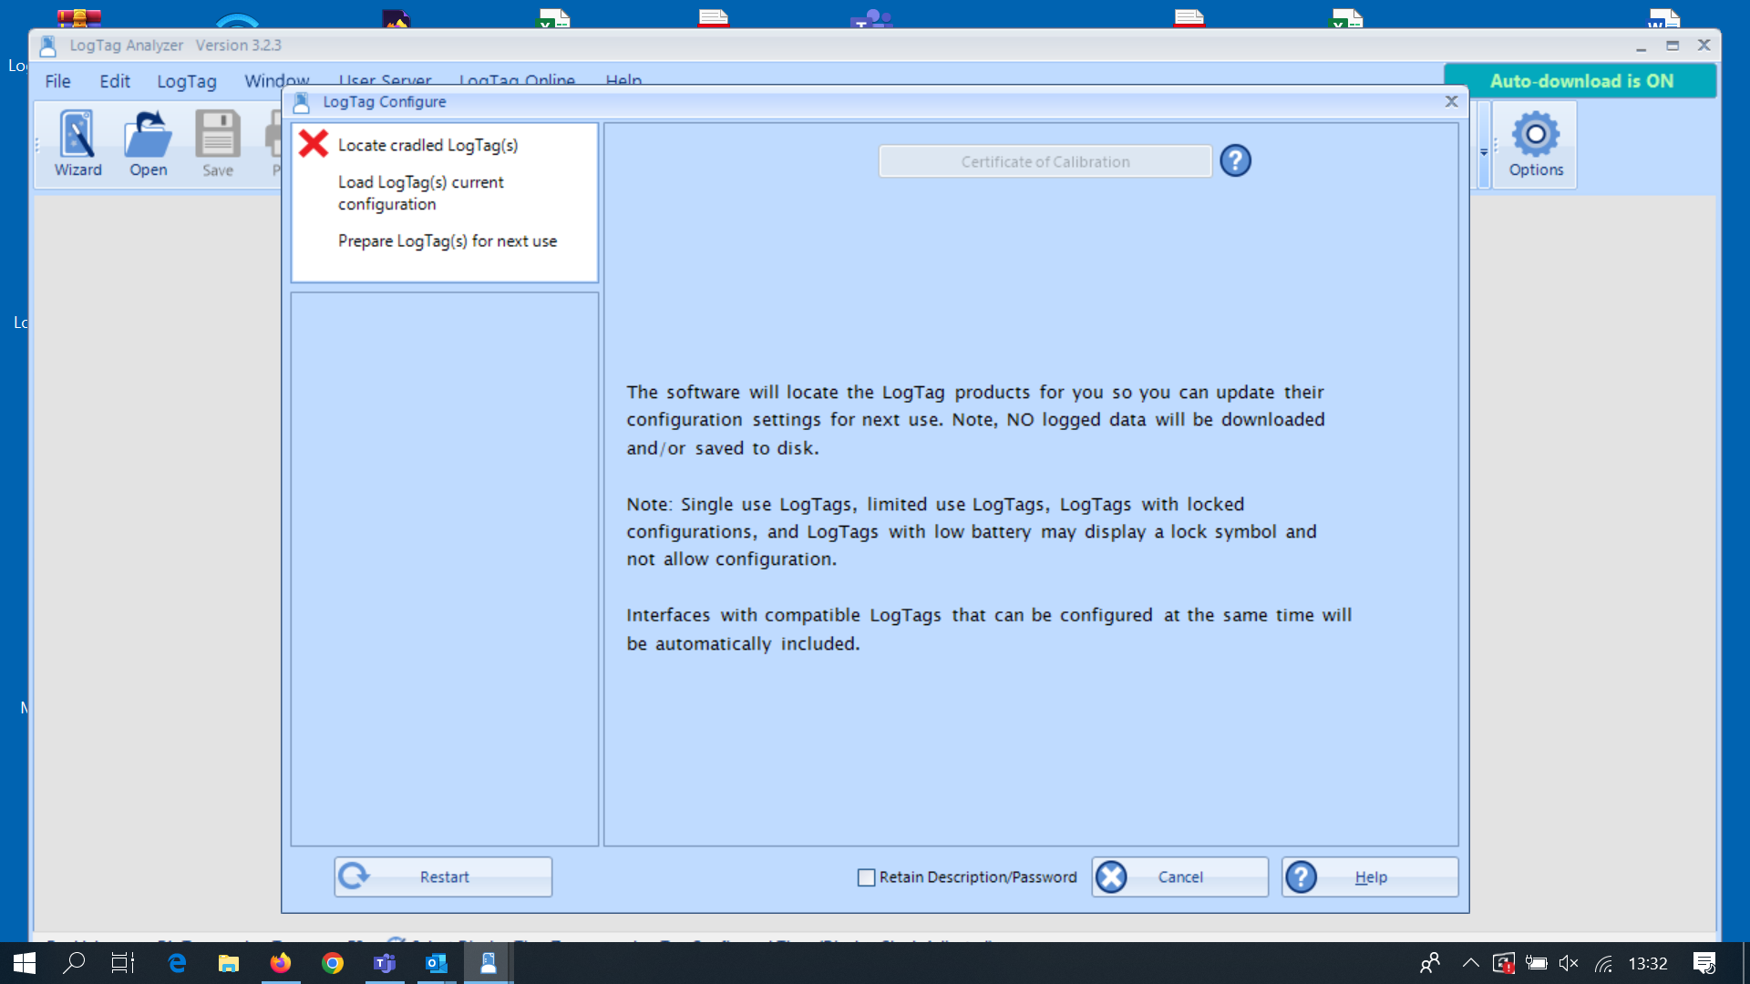
Task: Launch Microsoft Edge from taskbar
Action: (x=177, y=963)
